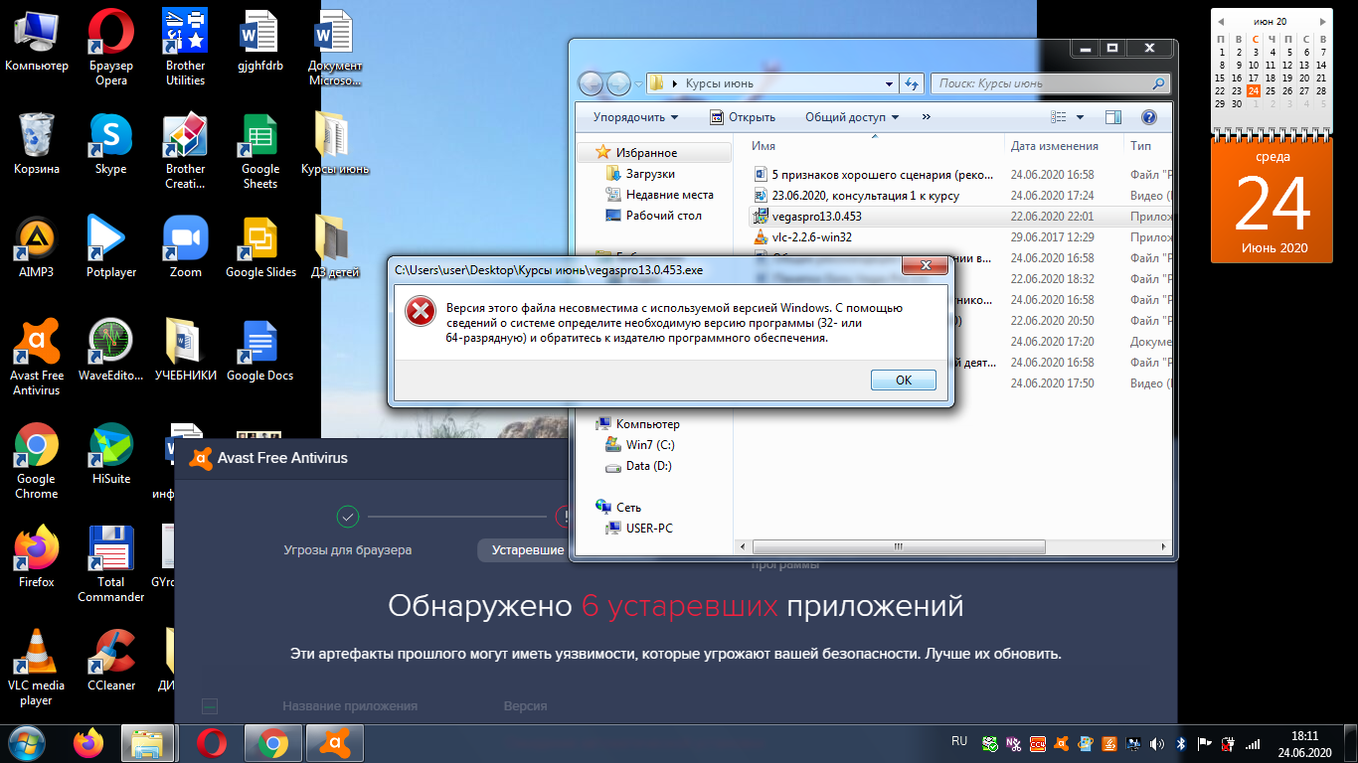Open the volume tray icon
The width and height of the screenshot is (1358, 763).
(1157, 742)
